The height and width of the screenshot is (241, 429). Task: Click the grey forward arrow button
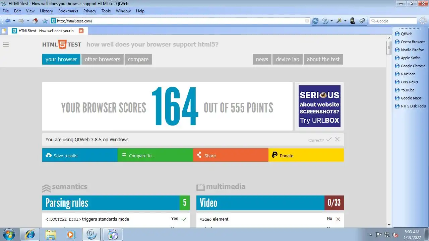pos(21,21)
